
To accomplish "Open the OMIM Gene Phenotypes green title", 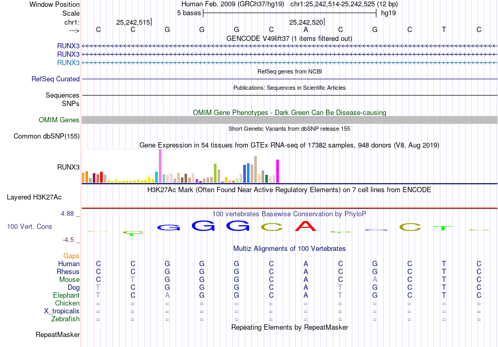I will pos(290,112).
